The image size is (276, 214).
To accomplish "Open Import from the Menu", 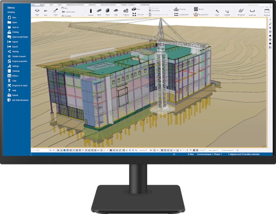I will 13,42.
